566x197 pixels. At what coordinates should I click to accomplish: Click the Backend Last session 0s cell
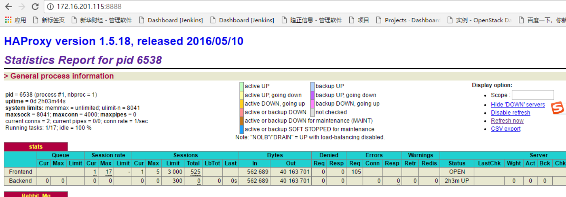click(231, 181)
